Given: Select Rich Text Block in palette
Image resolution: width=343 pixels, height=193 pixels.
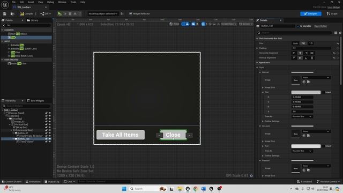Looking at the screenshot, I should click(x=18, y=34).
